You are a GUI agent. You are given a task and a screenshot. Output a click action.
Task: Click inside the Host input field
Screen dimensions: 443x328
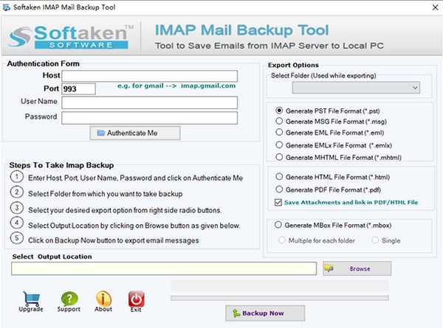149,76
